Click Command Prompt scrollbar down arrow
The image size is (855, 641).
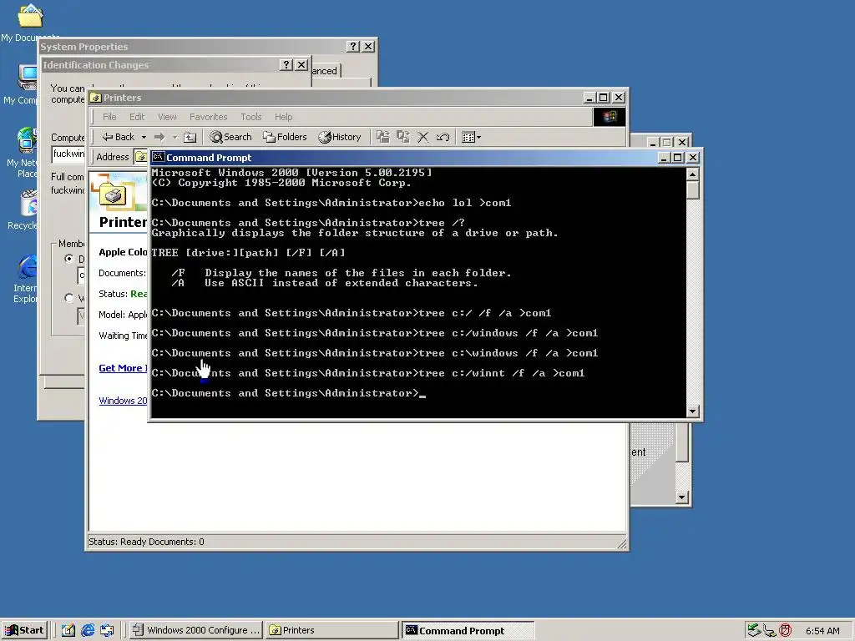tap(692, 411)
